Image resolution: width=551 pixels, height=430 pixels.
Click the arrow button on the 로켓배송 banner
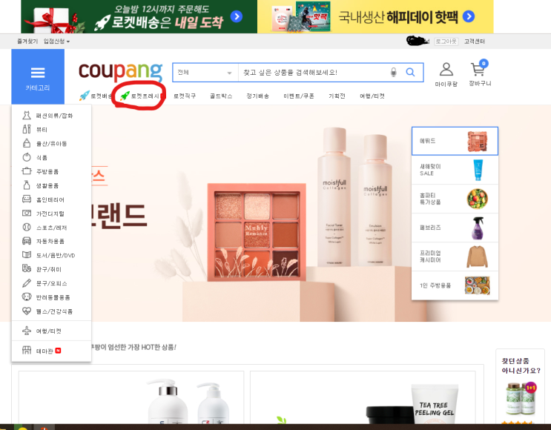[237, 16]
